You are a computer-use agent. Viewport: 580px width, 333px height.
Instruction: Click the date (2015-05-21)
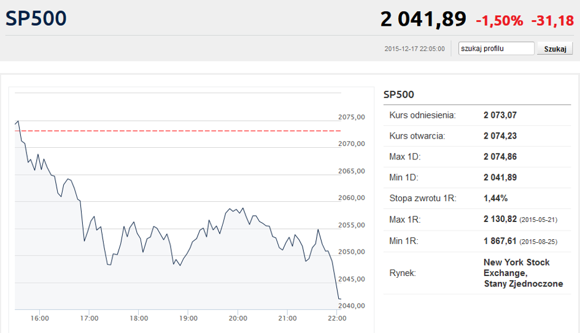click(538, 220)
